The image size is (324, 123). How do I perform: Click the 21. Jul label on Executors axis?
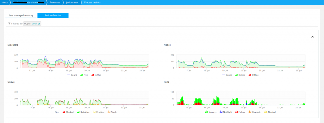point(106,70)
